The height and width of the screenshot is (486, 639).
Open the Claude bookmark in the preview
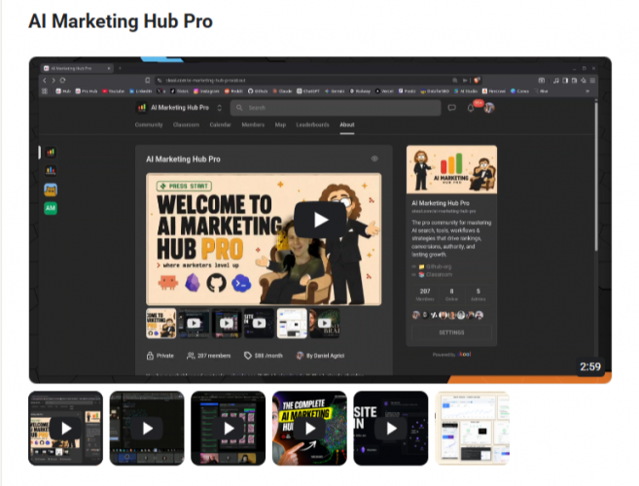(x=282, y=91)
